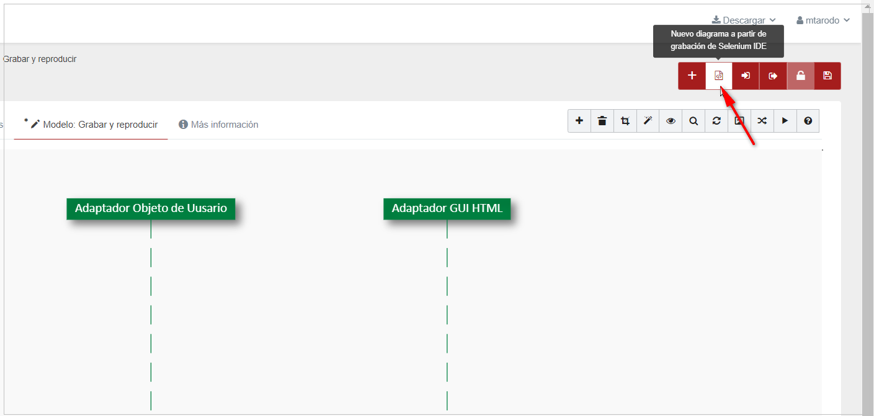Viewport: 874px width, 416px height.
Task: Delete using the trash can icon
Action: coord(602,121)
